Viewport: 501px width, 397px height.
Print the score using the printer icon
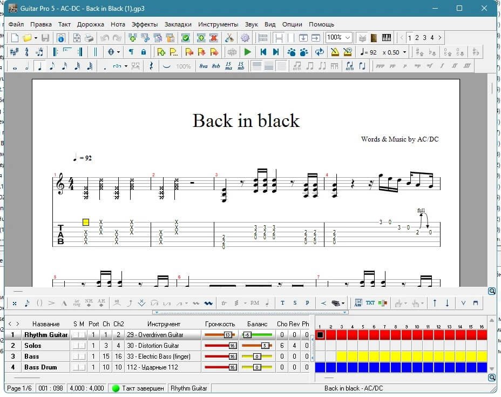tap(89, 38)
